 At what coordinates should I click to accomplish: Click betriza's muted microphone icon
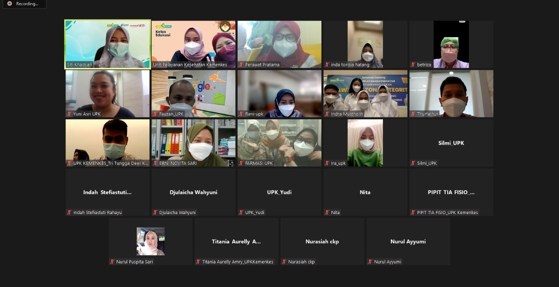[x=413, y=65]
